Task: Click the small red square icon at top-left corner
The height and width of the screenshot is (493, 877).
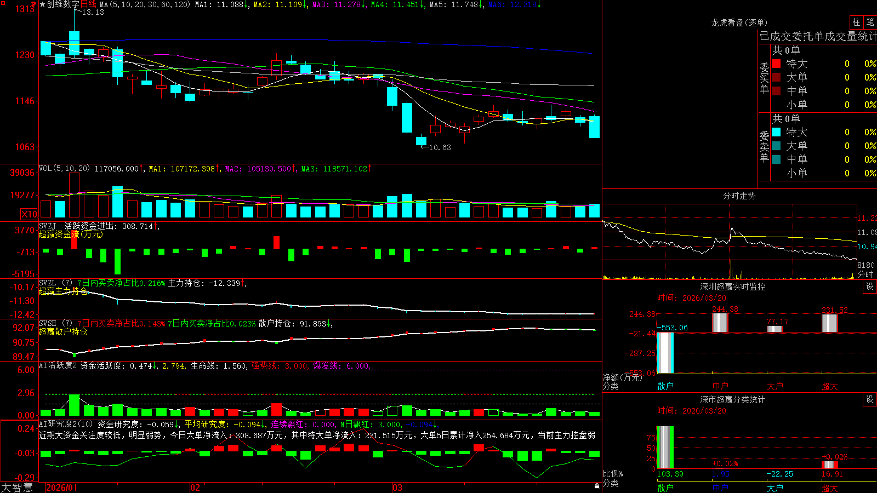Action: 3,3
